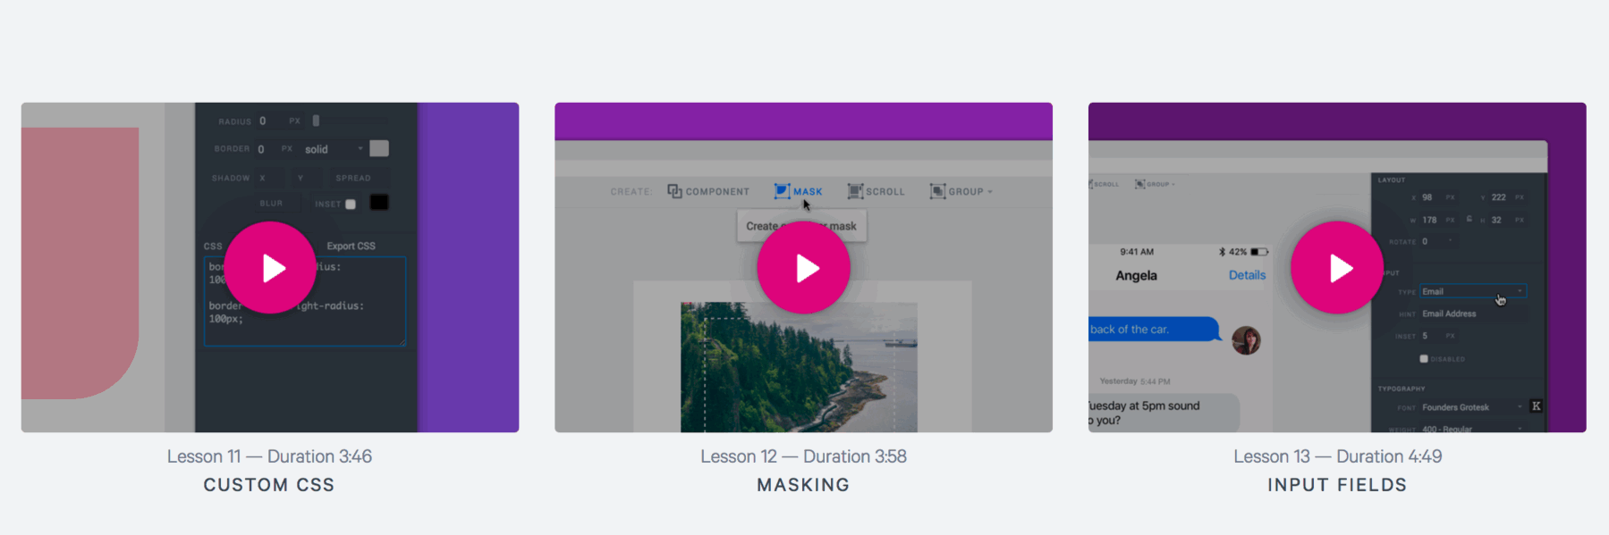Click the Email Address hint field
This screenshot has height=535, width=1609.
1473,313
